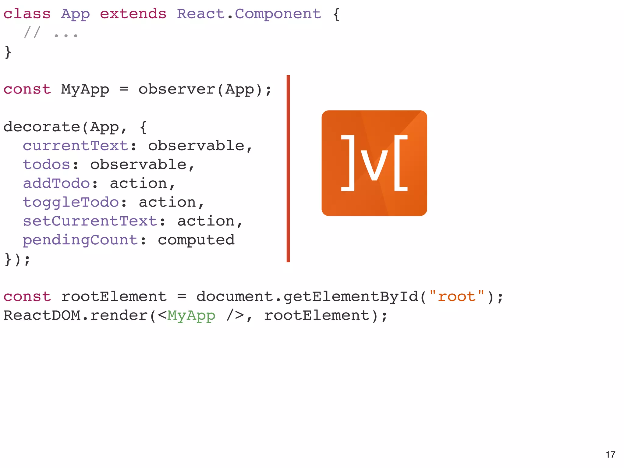624x468 pixels.
Task: Click the 'decorate(App, {' line
Action: (75, 127)
